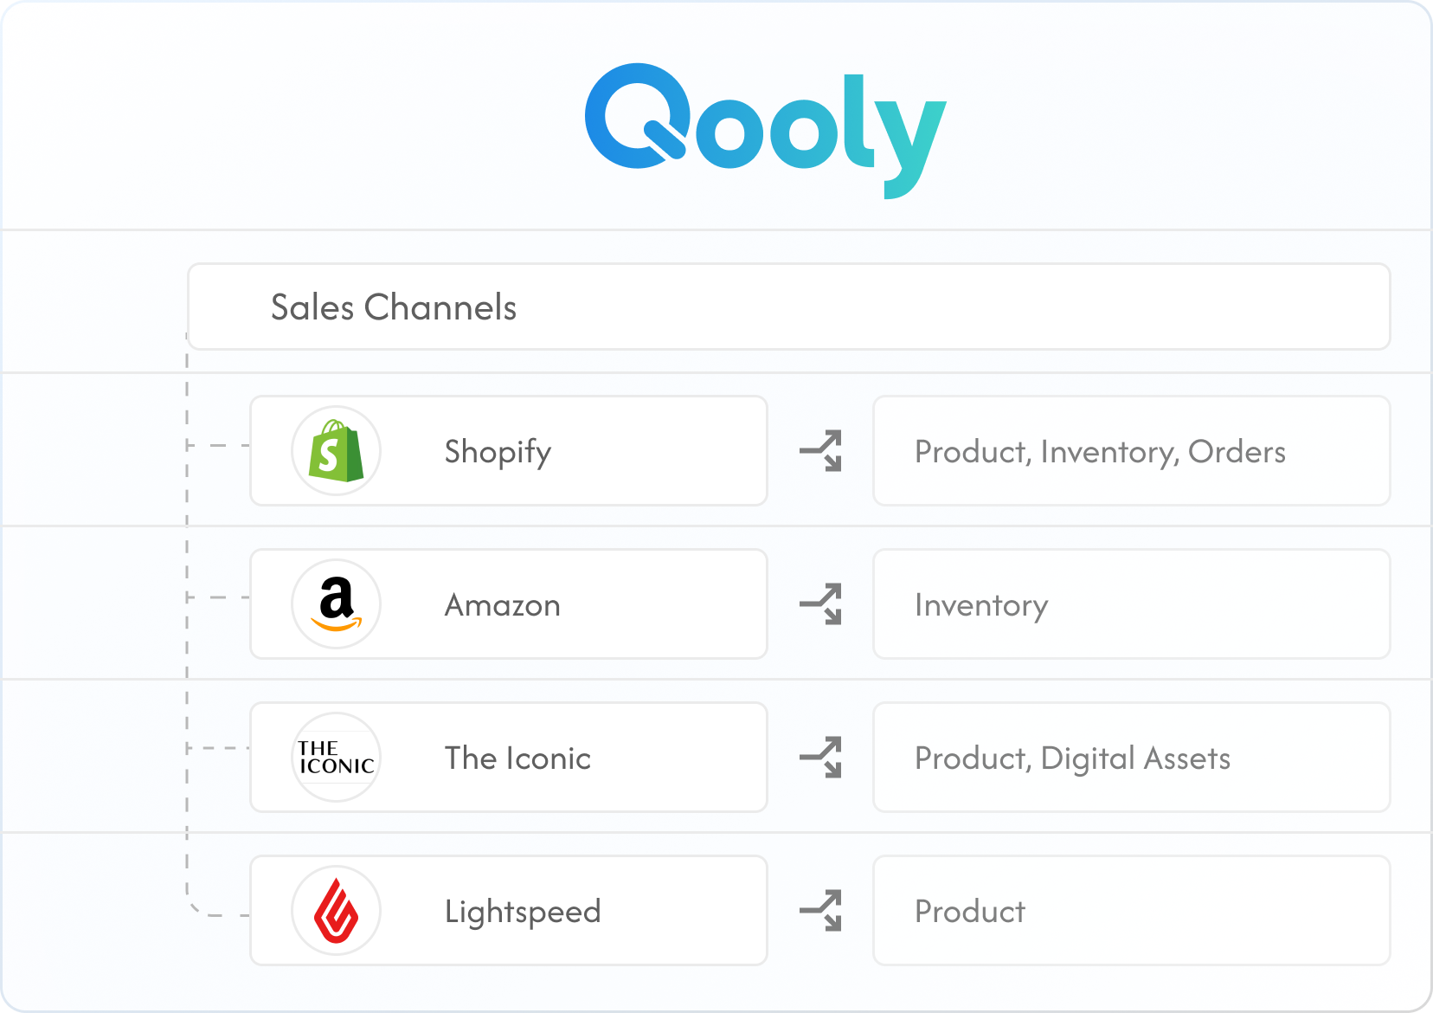Click the Inventory sync box for Amazon

1131,604
